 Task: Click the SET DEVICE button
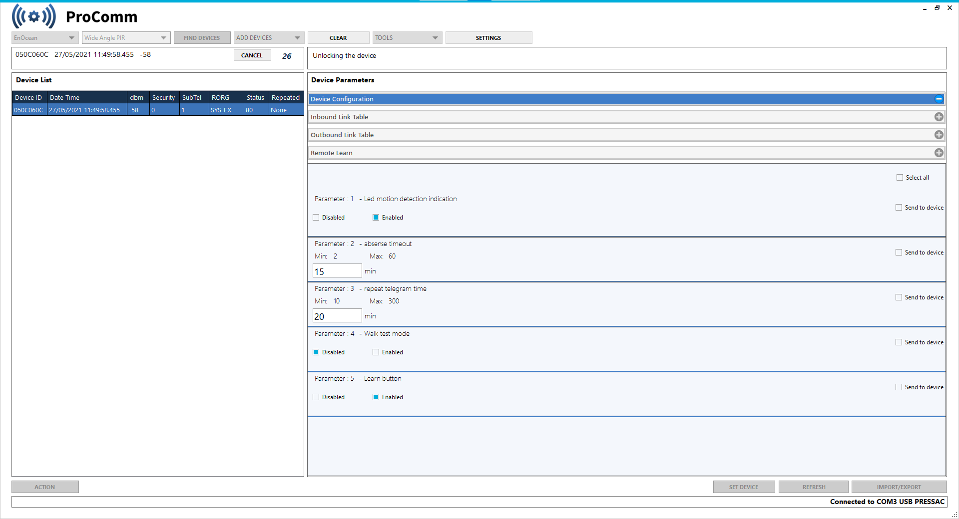coord(744,487)
